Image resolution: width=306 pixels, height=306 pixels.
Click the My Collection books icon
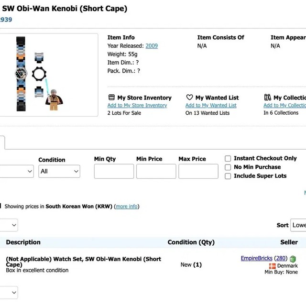click(x=267, y=97)
